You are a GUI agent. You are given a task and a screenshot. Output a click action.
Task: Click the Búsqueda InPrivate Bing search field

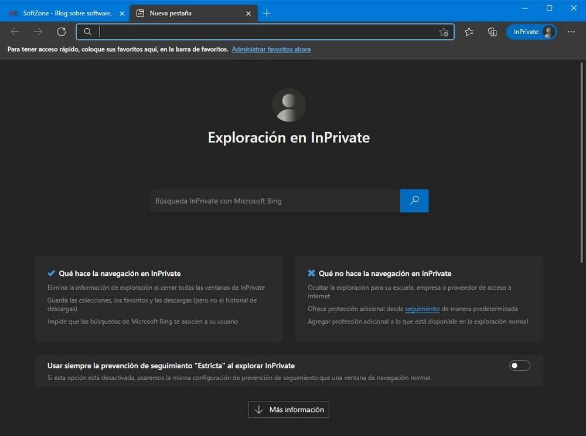275,201
